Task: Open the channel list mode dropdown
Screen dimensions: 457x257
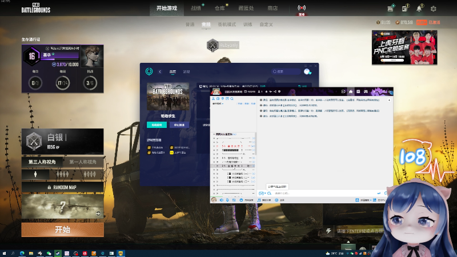Action: click(x=218, y=103)
